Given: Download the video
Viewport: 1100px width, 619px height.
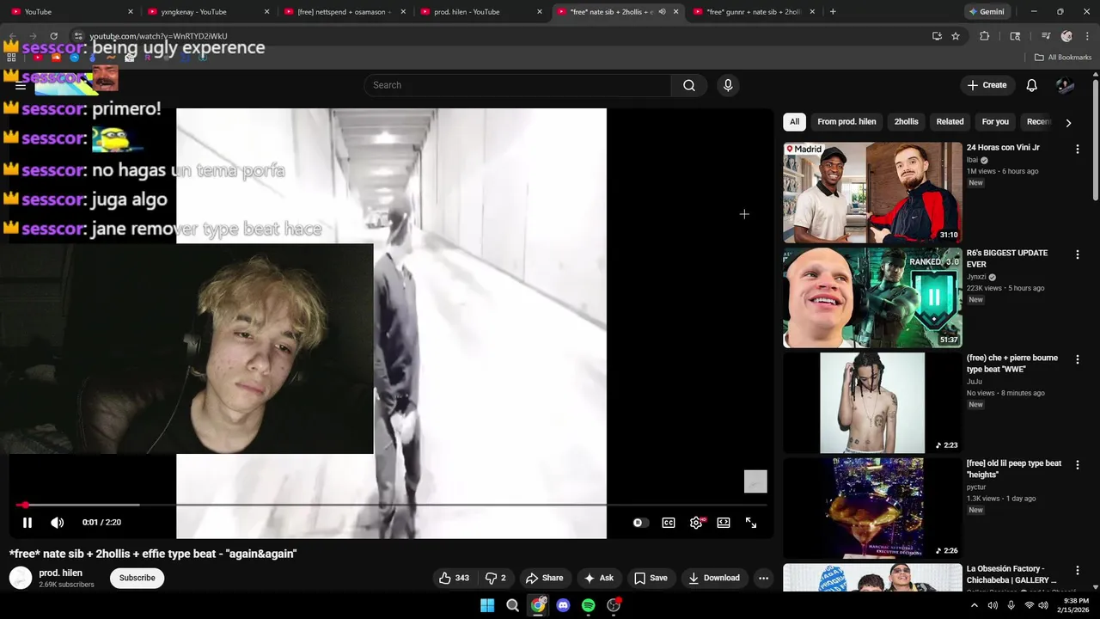Looking at the screenshot, I should coord(714,578).
